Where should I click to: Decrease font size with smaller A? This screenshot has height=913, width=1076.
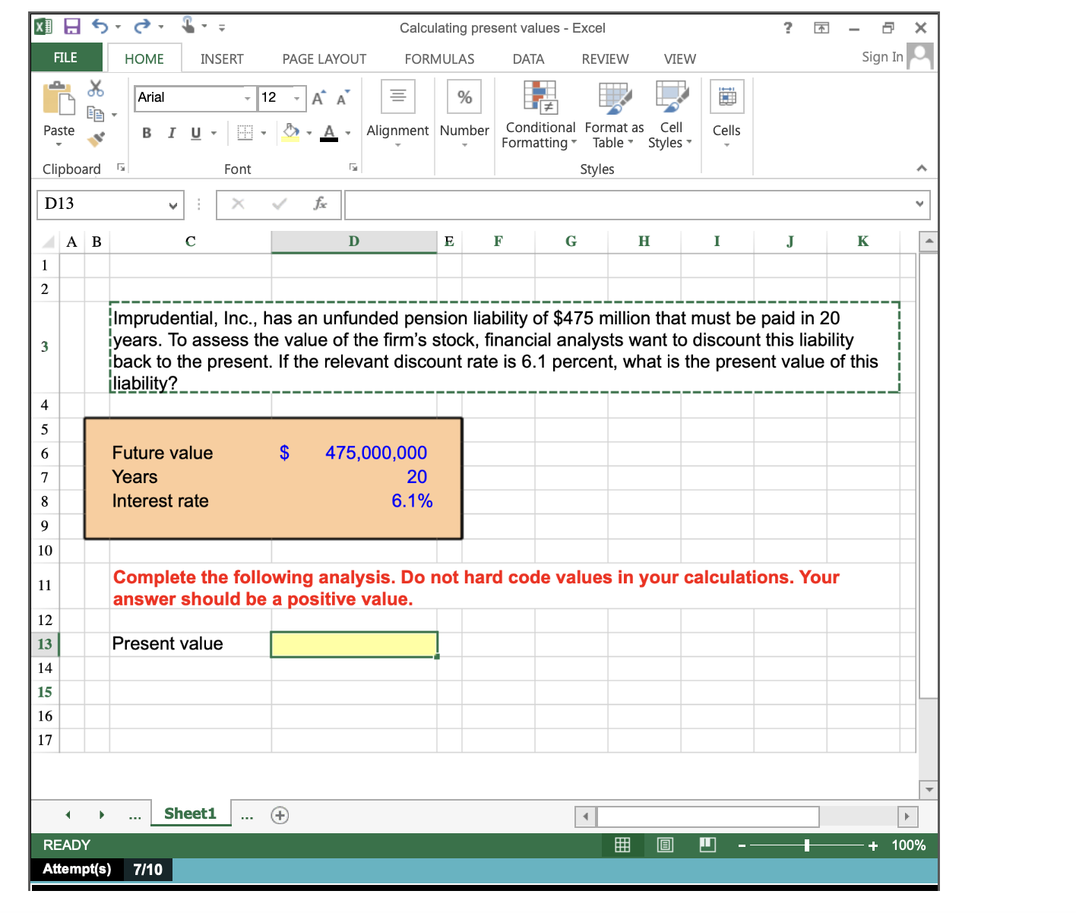click(x=343, y=98)
